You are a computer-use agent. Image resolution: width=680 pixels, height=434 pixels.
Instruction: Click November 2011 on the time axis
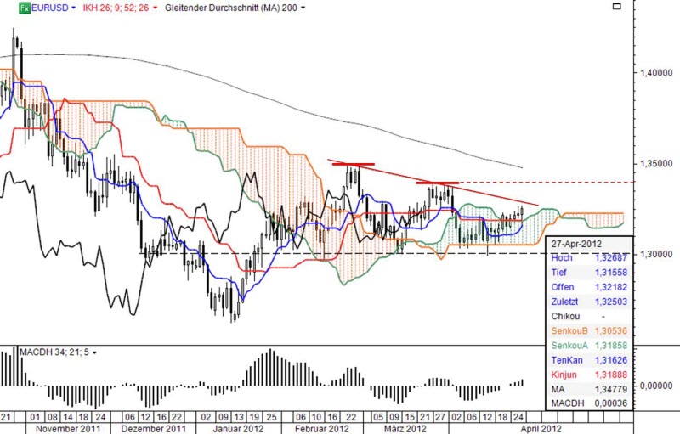pyautogui.click(x=68, y=429)
